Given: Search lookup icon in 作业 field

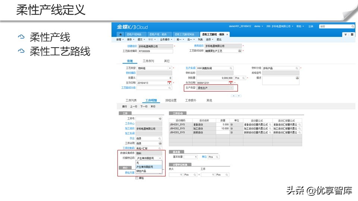Looking at the screenshot, I should (x=160, y=138).
